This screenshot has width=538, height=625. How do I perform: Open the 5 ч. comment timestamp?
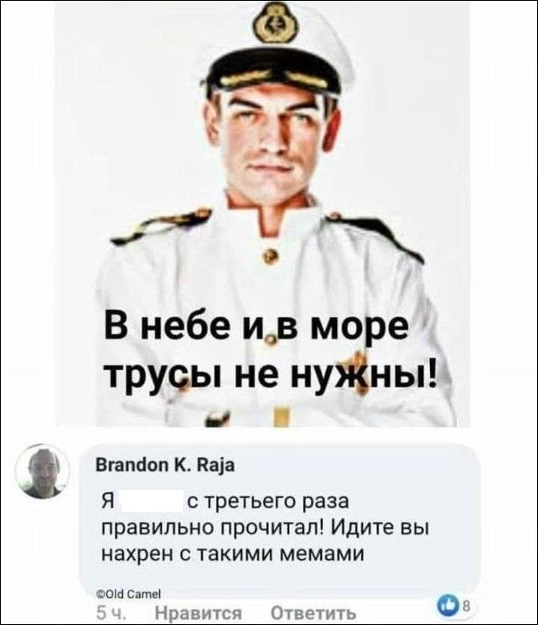[x=110, y=614]
